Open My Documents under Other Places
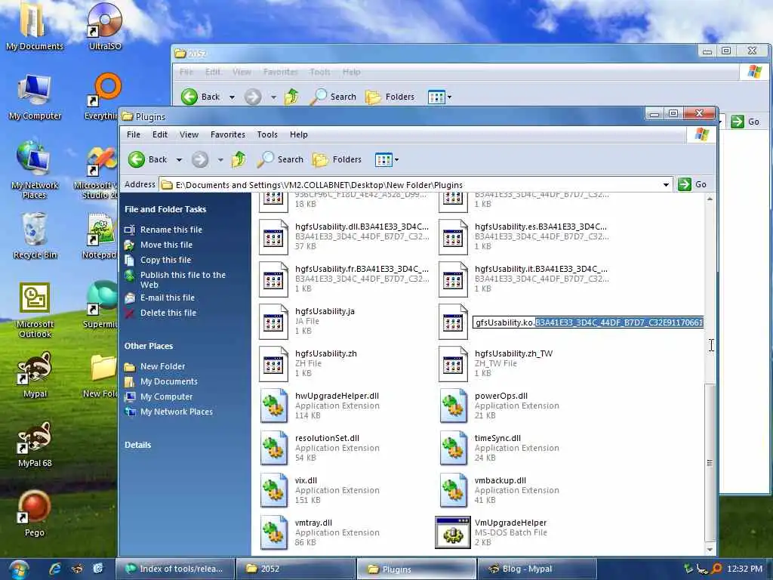Screen dimensions: 773x580 168,381
